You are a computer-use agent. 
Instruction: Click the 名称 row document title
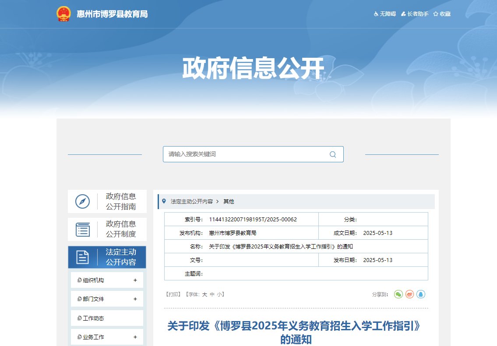[281, 247]
